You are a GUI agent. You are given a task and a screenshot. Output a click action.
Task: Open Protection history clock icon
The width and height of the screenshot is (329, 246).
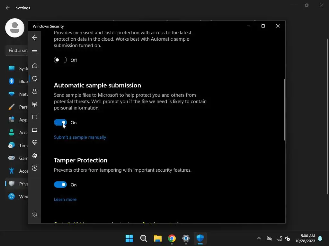35,168
